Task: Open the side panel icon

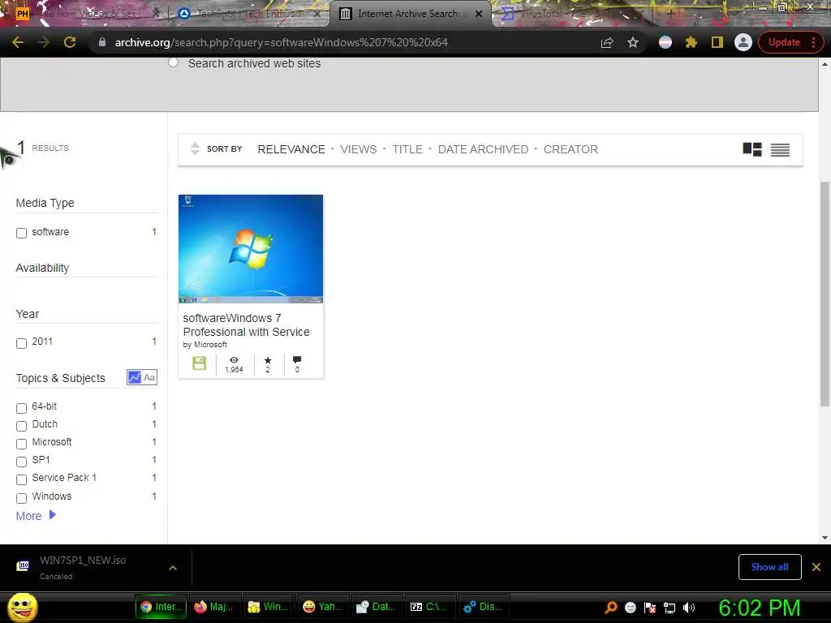Action: tap(717, 42)
